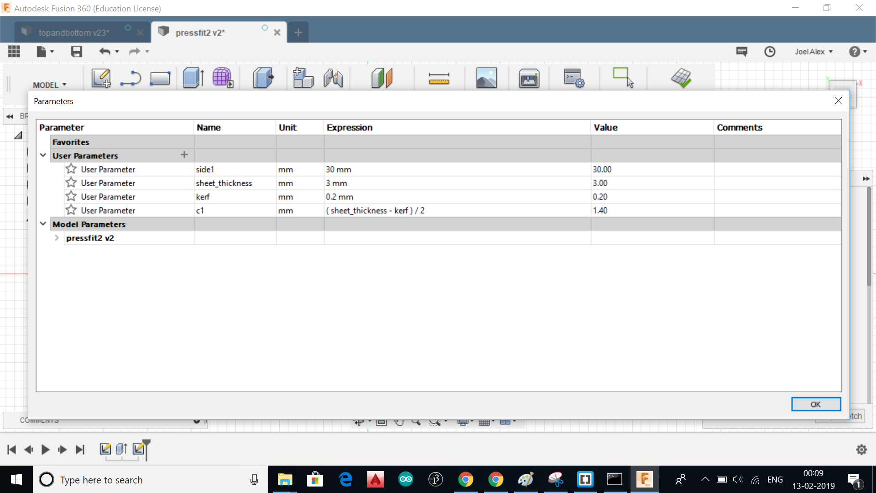The height and width of the screenshot is (493, 876).
Task: Favorite the kerf parameter star
Action: pyautogui.click(x=71, y=197)
